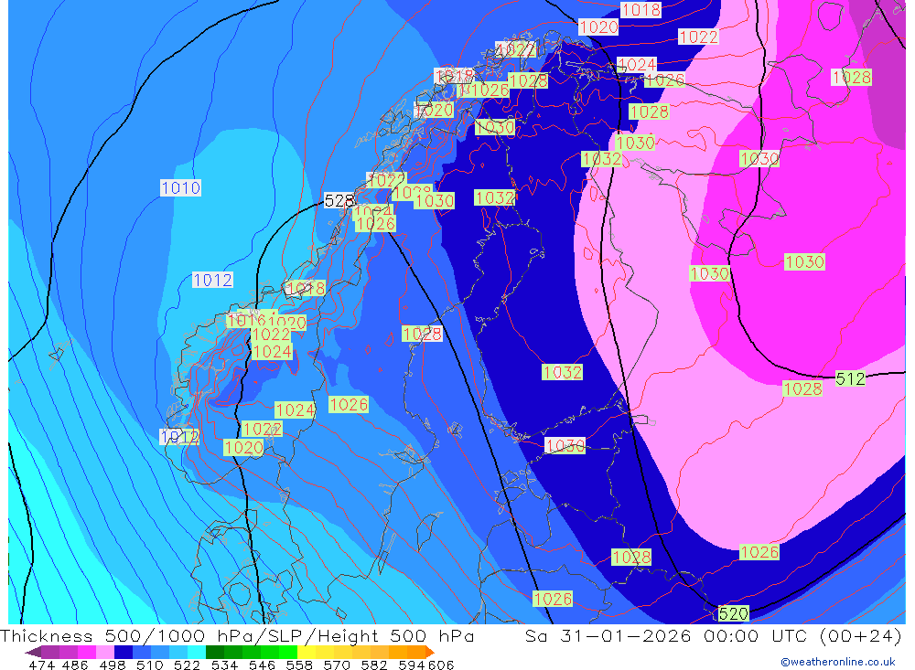
Task: Select the light pink legend swatch
Action: click(105, 652)
